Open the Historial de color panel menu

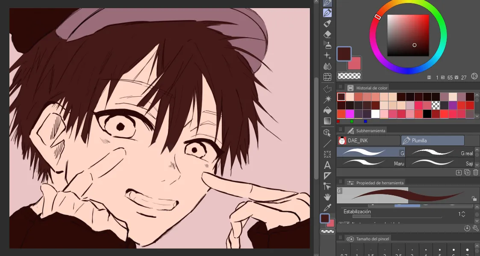340,87
